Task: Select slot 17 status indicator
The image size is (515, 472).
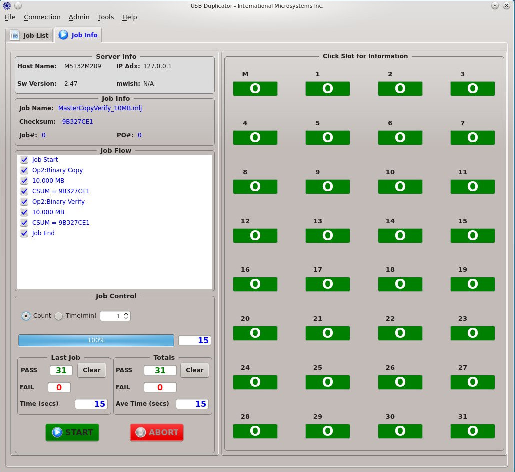Action: (x=327, y=284)
